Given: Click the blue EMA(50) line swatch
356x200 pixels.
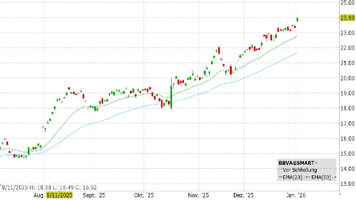Looking at the screenshot, I should (309, 177).
